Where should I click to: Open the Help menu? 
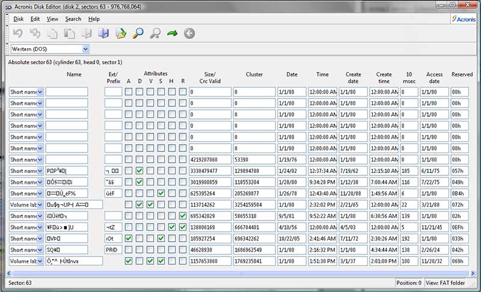[x=94, y=19]
